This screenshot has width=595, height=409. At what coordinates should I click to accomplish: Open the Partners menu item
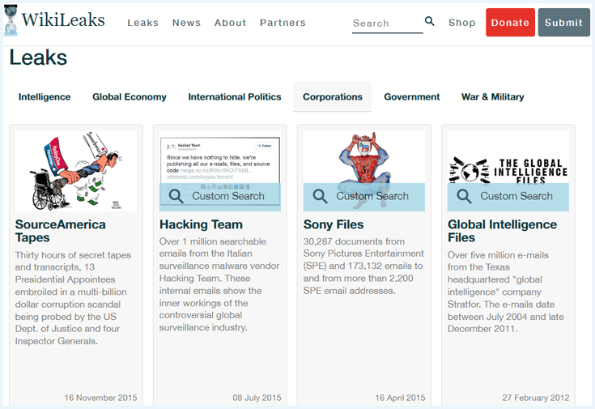283,23
